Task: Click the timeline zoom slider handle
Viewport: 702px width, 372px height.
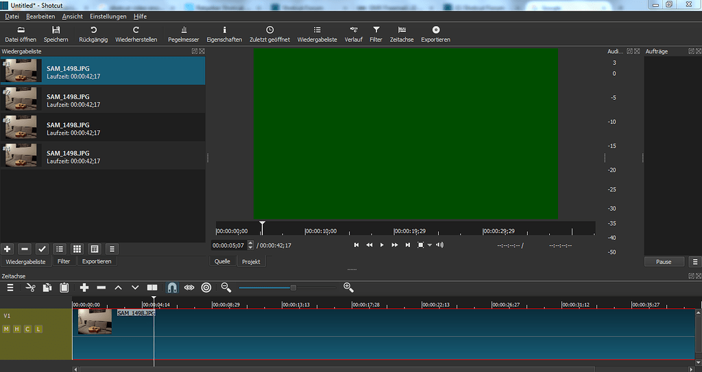Action: [293, 288]
